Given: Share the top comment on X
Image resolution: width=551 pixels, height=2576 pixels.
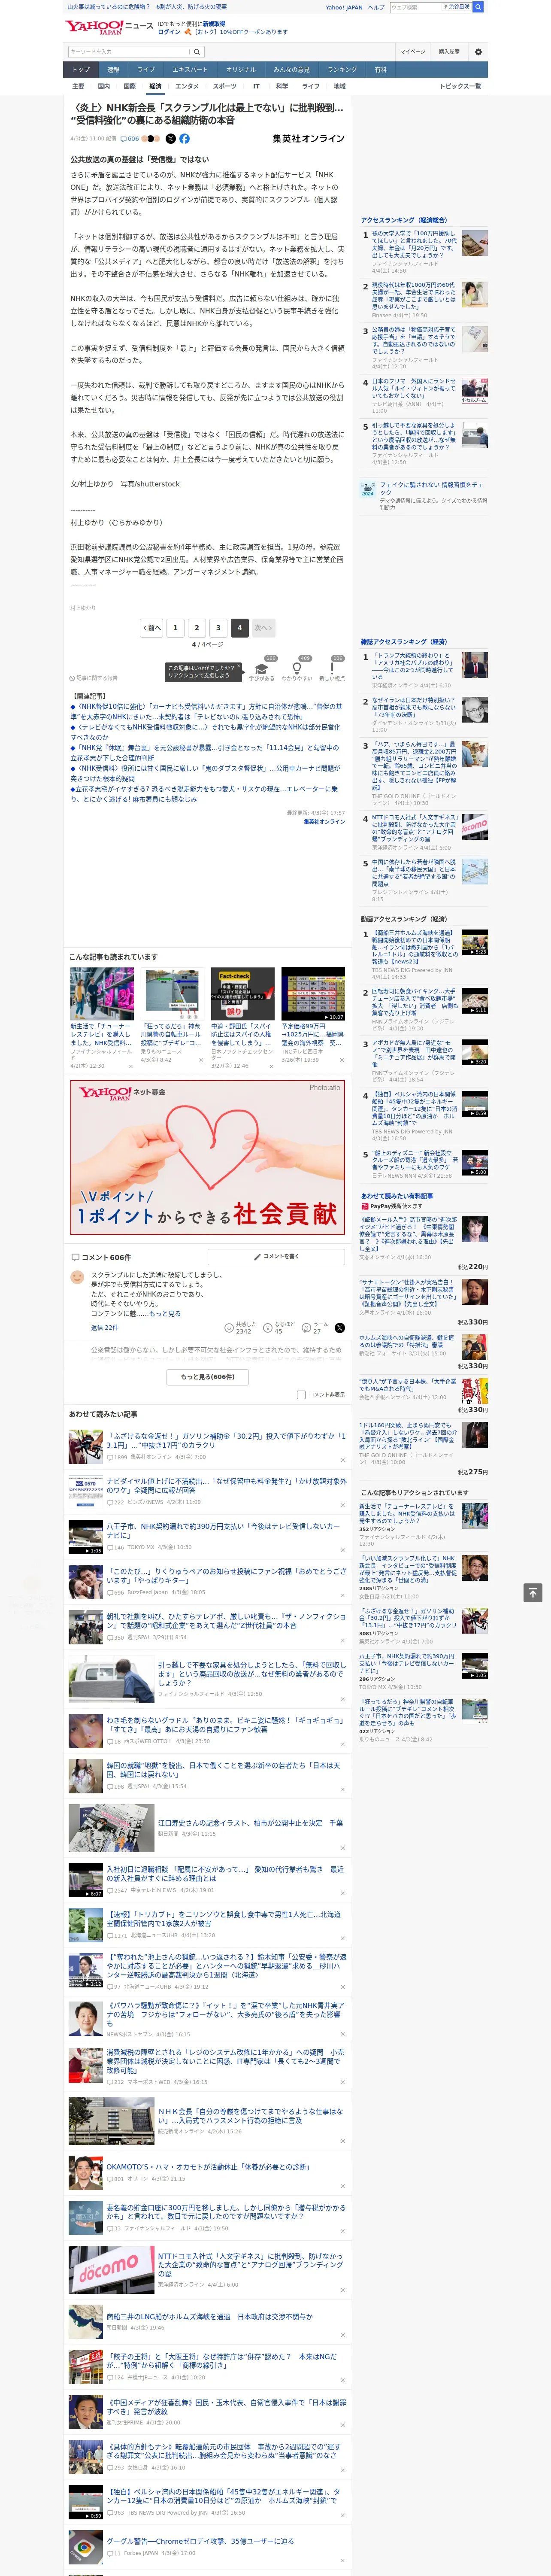Looking at the screenshot, I should tap(339, 1327).
